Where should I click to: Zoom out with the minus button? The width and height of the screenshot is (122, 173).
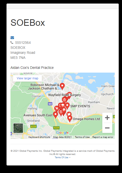pos(107,128)
